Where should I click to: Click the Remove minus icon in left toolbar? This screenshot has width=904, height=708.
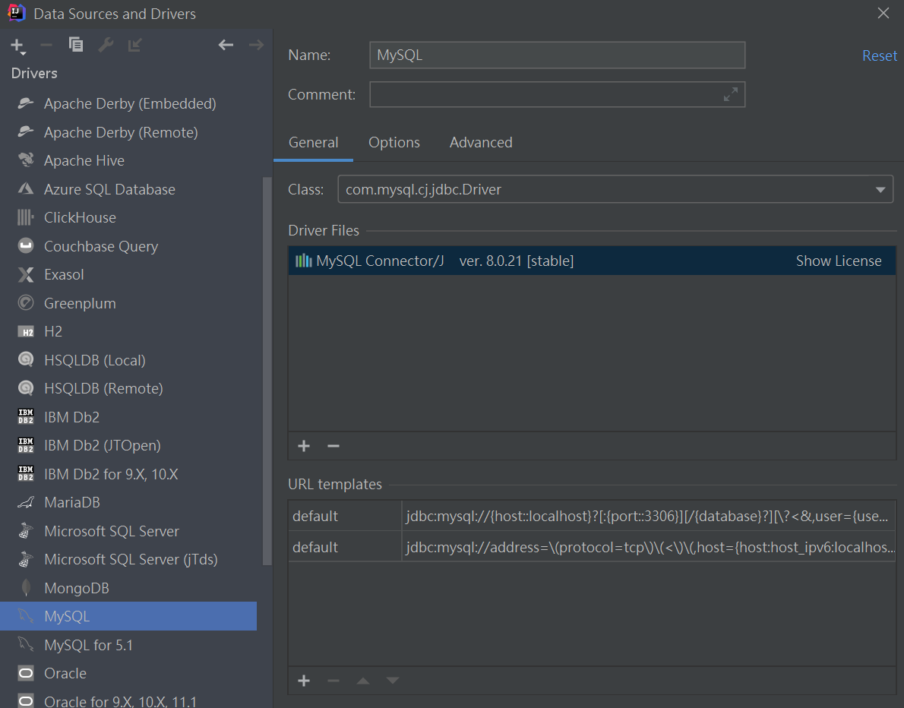pyautogui.click(x=46, y=45)
